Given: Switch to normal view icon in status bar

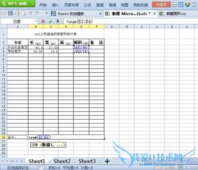Looking at the screenshot, I should pos(158,168).
